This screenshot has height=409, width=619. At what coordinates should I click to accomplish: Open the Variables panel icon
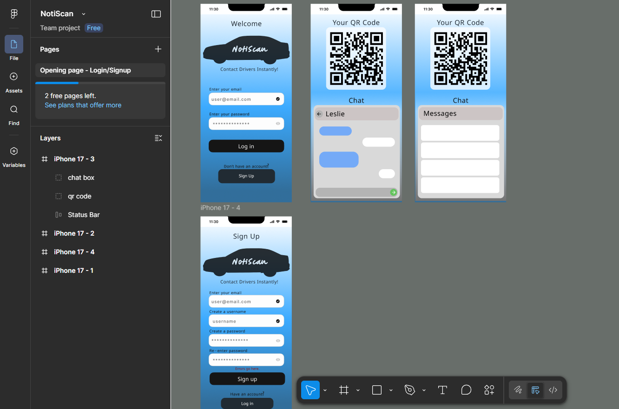(14, 151)
